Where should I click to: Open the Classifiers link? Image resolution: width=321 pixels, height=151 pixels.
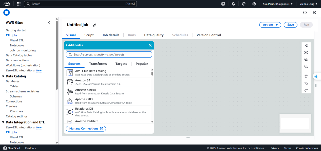pyautogui.click(x=17, y=111)
